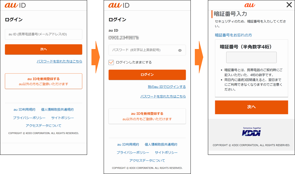The image size is (295, 174).
Task: Select 別のau IDでログインする link
Action: [167, 87]
